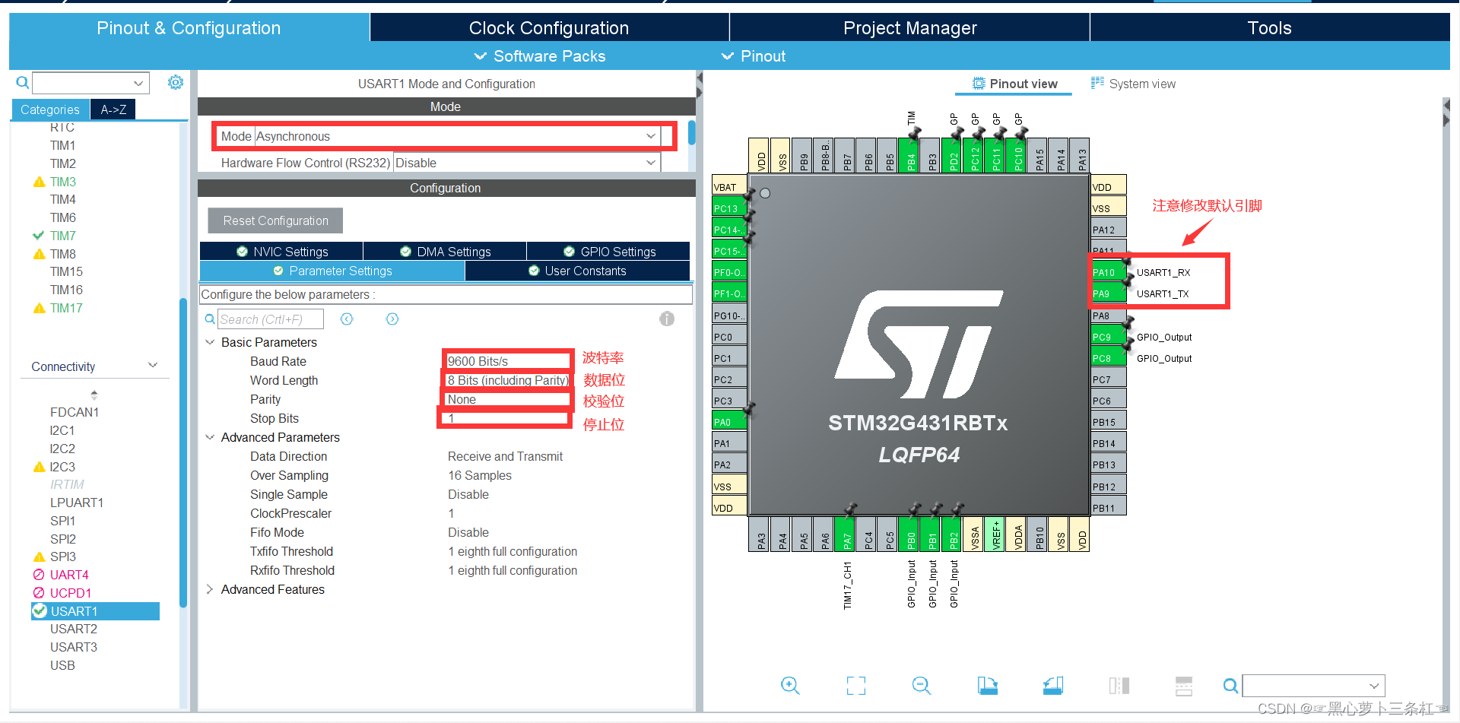Select USART2 in the peripheral list
The image size is (1460, 723).
coord(74,629)
